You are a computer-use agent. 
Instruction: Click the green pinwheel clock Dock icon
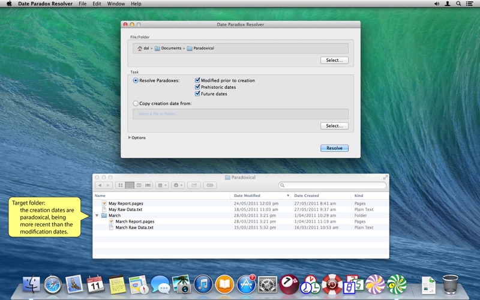coord(397,284)
